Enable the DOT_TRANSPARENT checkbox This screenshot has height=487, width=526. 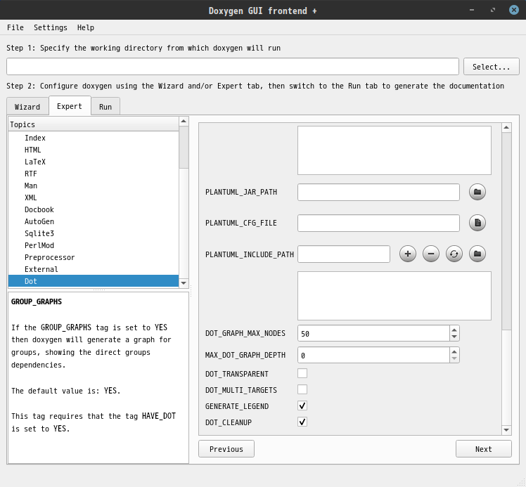(x=302, y=374)
